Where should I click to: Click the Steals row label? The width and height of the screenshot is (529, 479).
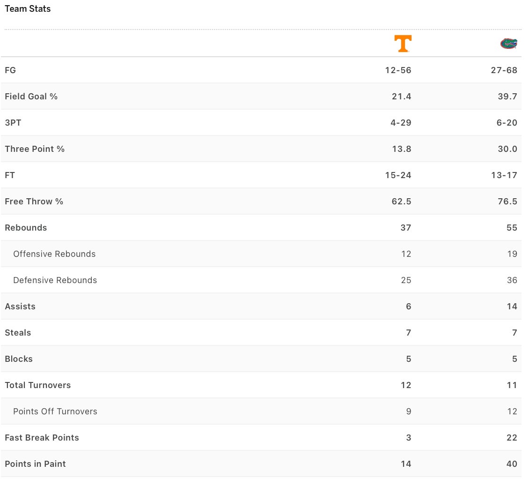pyautogui.click(x=18, y=333)
